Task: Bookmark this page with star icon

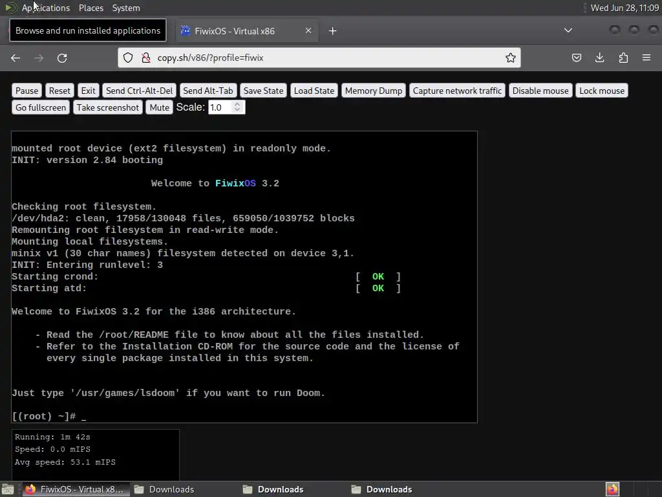Action: click(x=511, y=58)
